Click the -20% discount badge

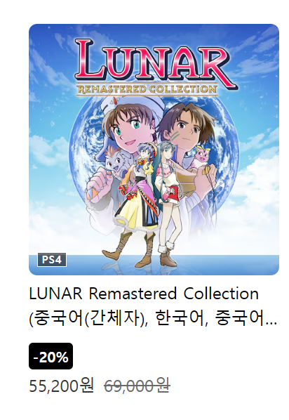point(51,356)
